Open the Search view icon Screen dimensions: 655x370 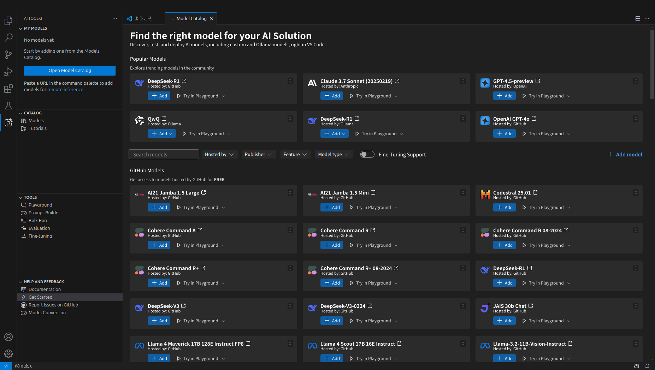point(8,37)
